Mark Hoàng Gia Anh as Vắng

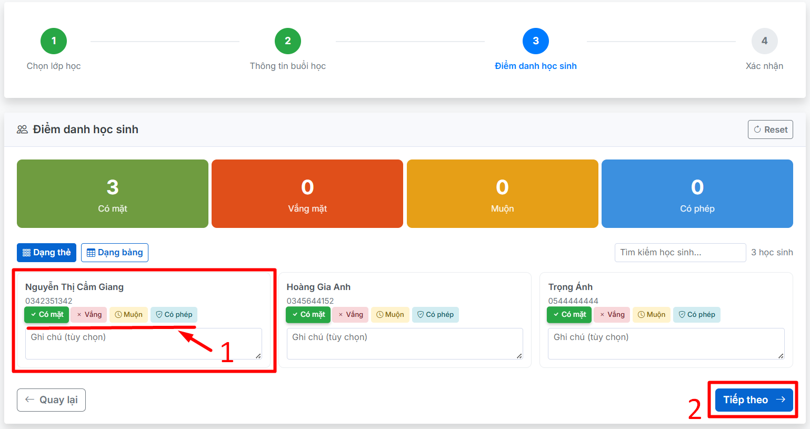click(x=351, y=315)
